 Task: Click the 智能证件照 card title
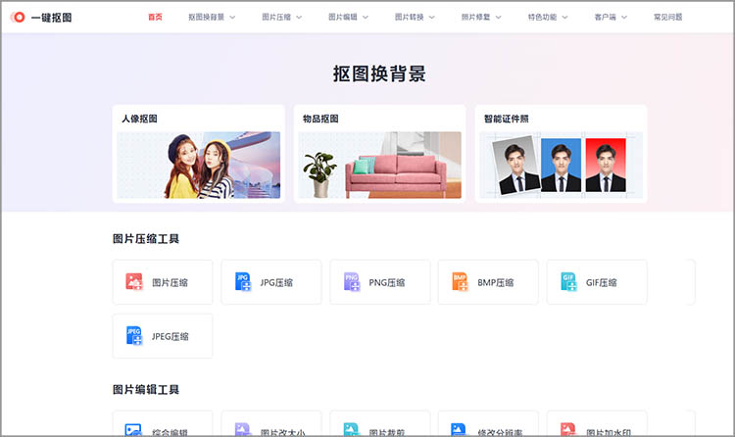[507, 119]
